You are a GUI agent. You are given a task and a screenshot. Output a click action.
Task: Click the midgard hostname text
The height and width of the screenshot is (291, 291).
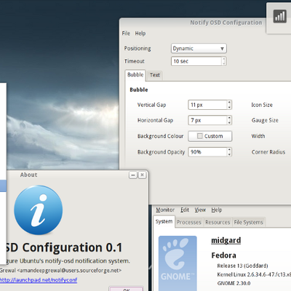point(226,240)
